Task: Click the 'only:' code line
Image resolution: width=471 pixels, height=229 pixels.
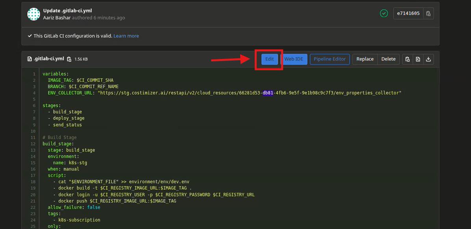Action: 54,226
